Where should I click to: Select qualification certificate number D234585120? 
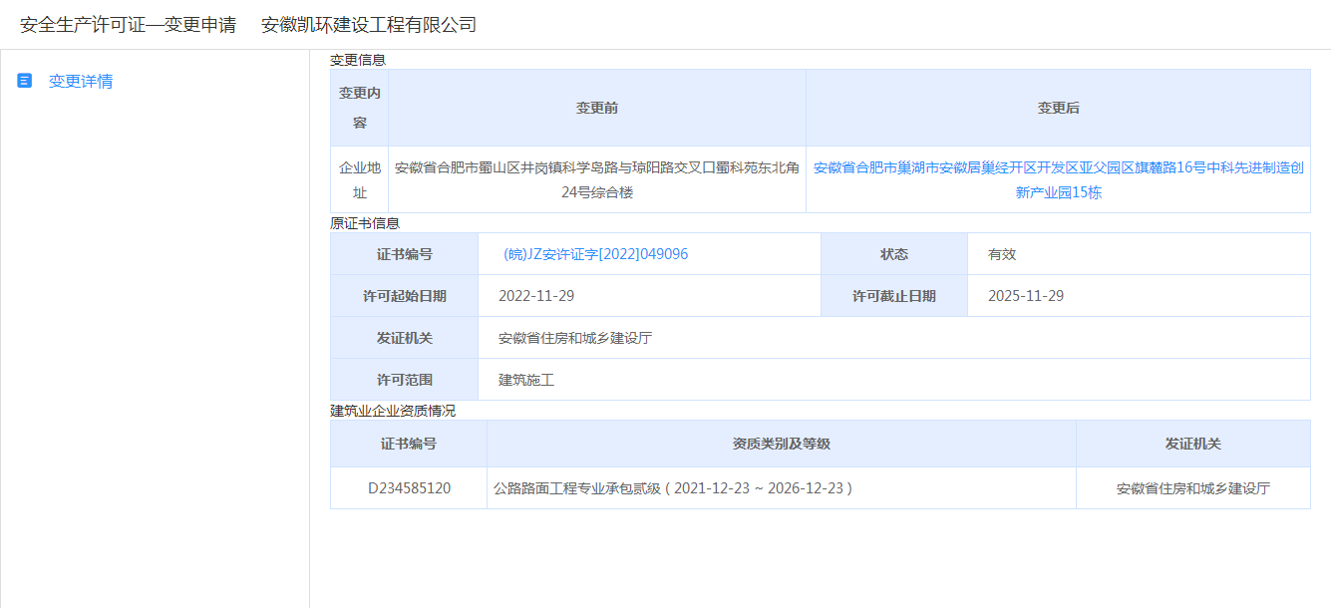(409, 488)
